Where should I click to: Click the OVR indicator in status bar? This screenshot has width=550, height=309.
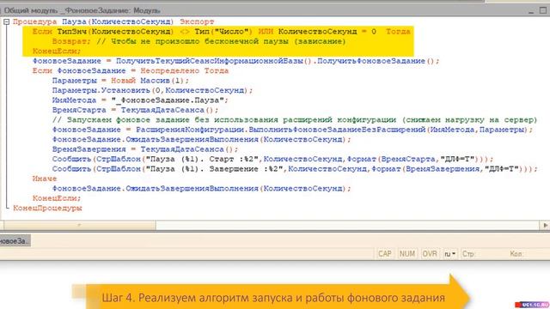tap(430, 254)
